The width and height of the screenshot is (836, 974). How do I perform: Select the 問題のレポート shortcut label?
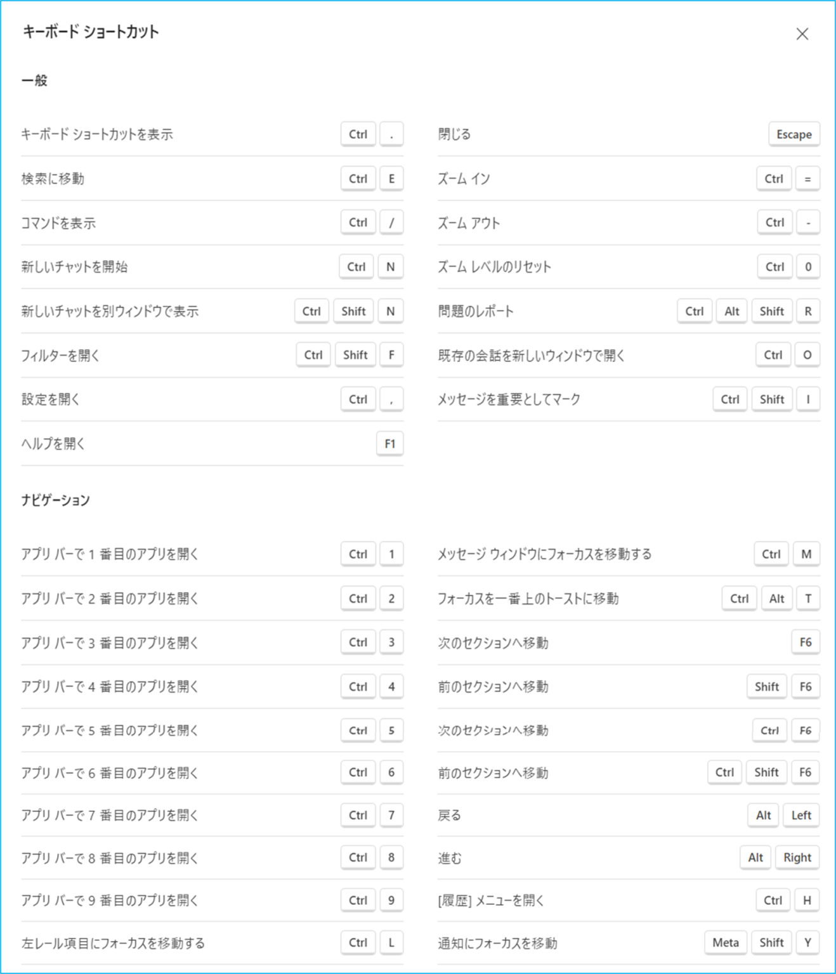[475, 311]
